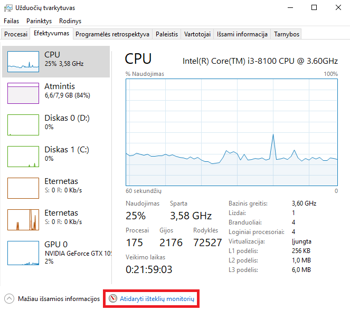This screenshot has height=311, width=350.
Task: Switch to the Vartotojai tab
Action: coord(197,34)
